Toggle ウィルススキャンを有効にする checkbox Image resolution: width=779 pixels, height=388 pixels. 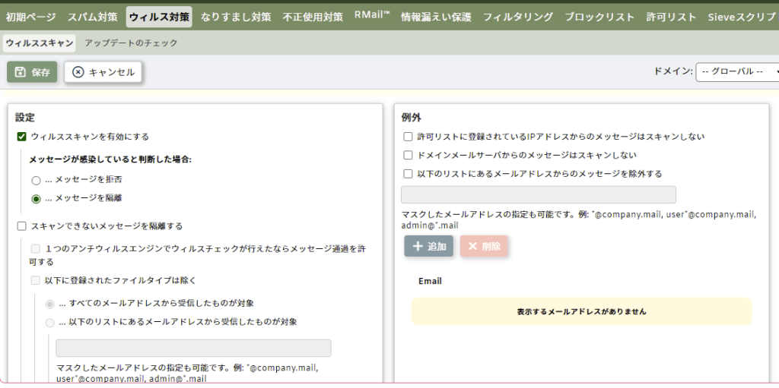(x=21, y=137)
